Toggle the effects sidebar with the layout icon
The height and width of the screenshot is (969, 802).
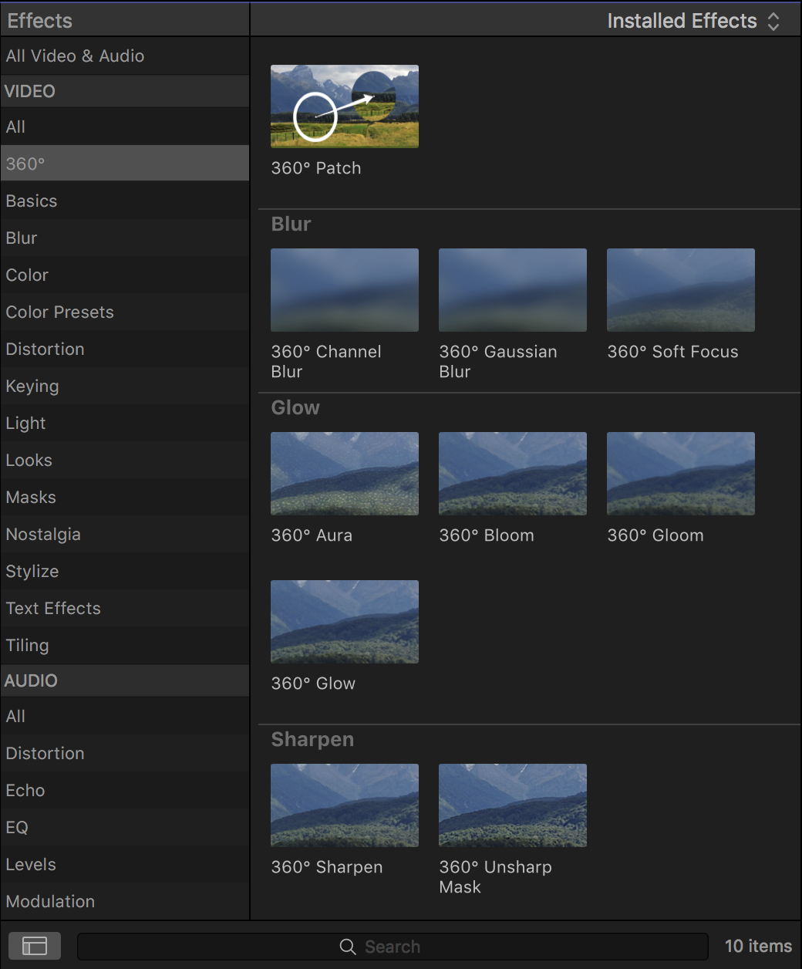coord(35,946)
